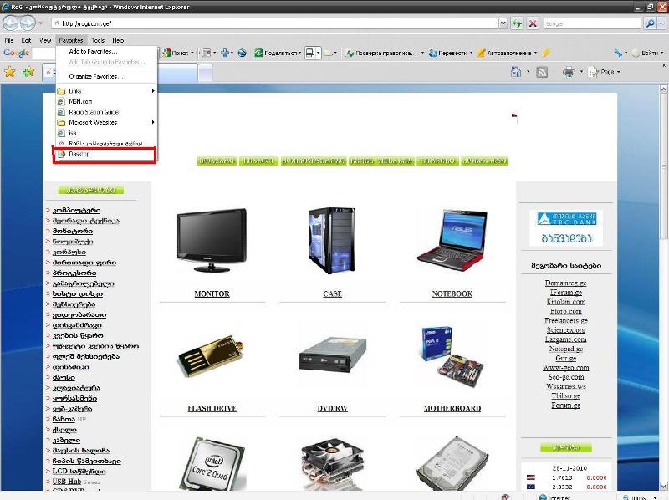Open the address bar history dropdown
Image resolution: width=669 pixels, height=500 pixels.
coord(503,23)
